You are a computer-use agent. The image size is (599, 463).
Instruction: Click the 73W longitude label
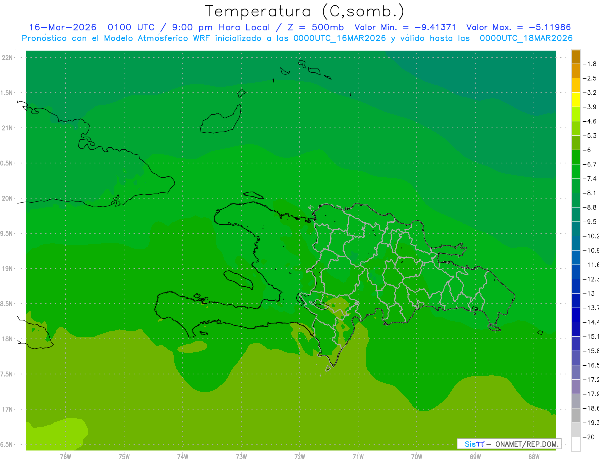(241, 456)
